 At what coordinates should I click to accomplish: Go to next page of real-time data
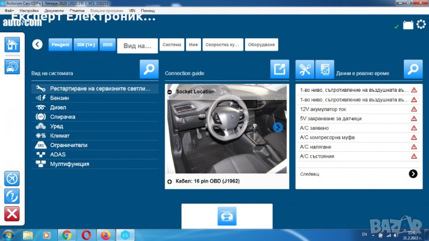(x=413, y=173)
